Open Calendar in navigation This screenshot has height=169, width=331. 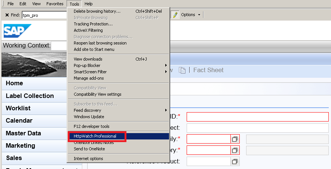coord(34,121)
